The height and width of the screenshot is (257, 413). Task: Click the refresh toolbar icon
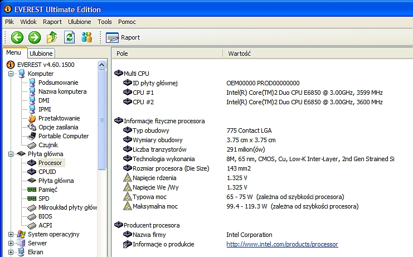(x=69, y=37)
